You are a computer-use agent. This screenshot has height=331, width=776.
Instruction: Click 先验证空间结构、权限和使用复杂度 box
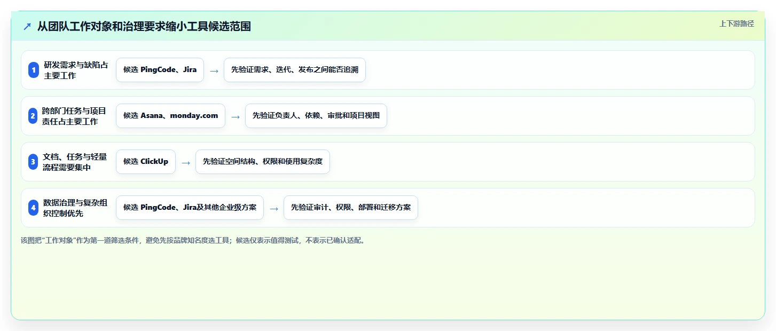pos(263,162)
